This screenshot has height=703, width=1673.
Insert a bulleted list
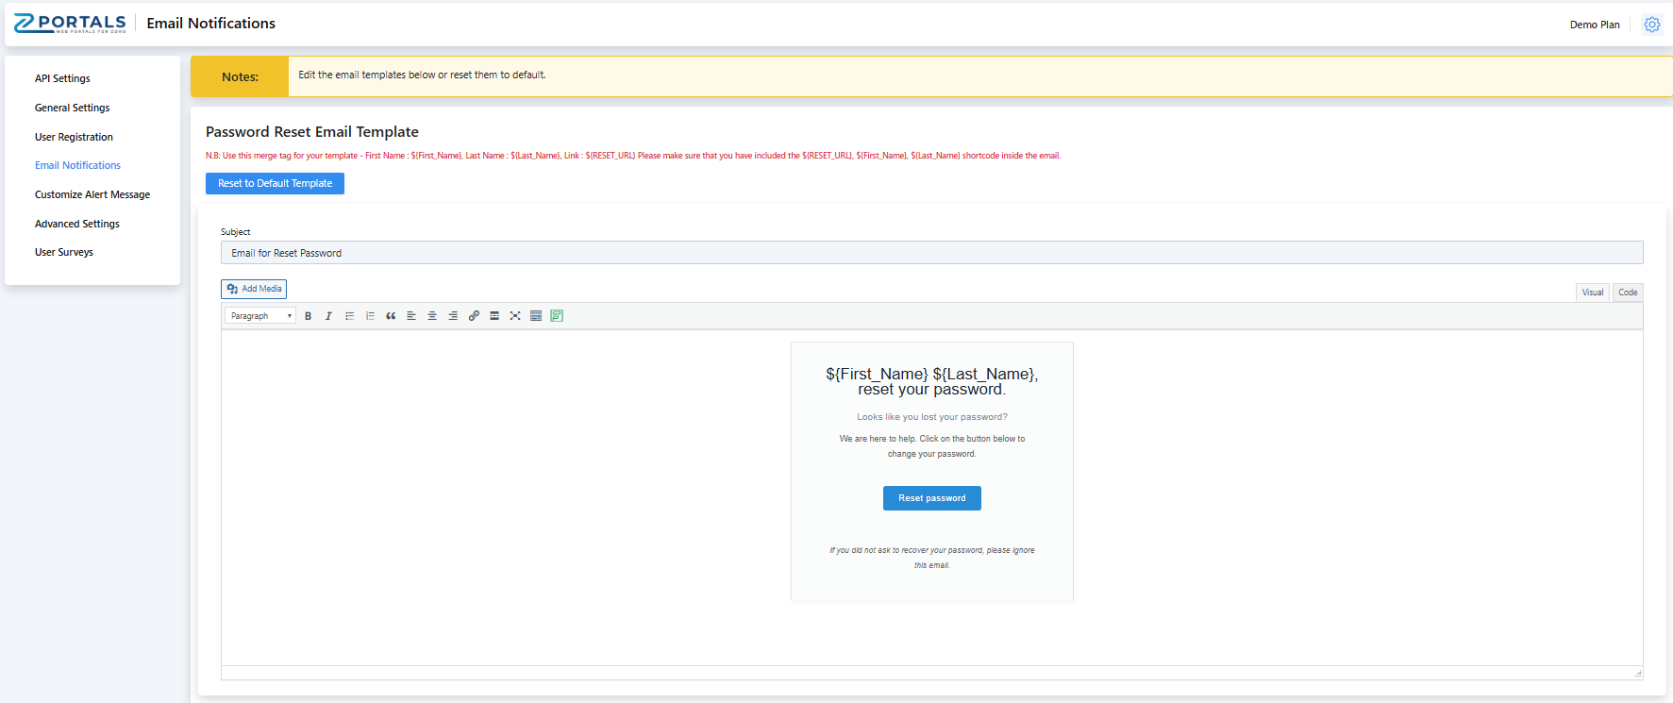349,316
